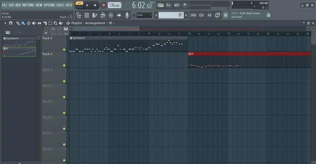
Task: Select the Squidward pattern in picker
Action: coord(19,41)
